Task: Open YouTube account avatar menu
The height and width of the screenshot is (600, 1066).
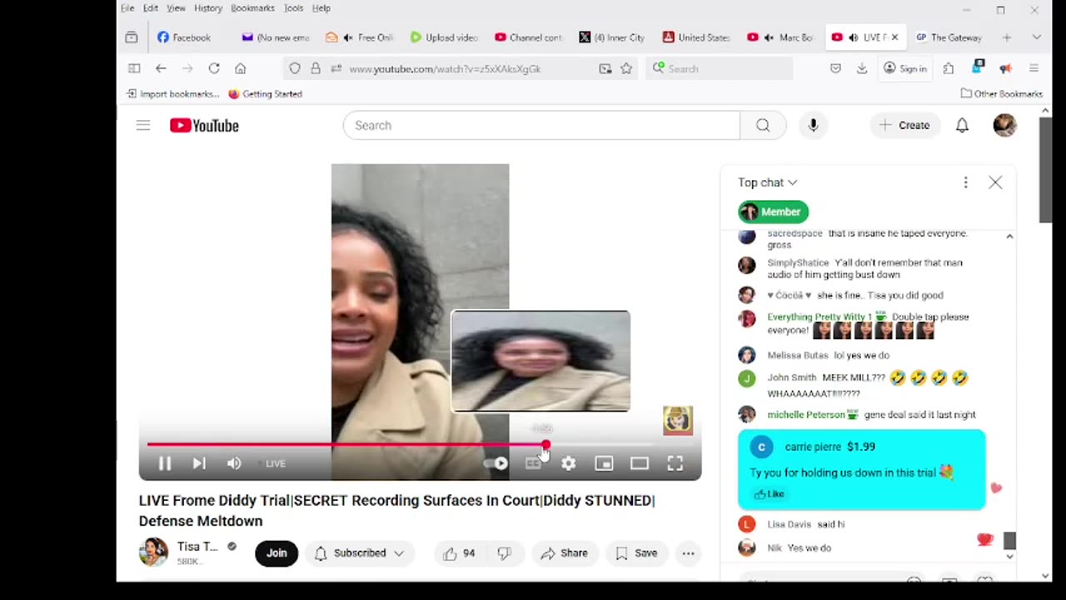Action: click(x=1004, y=125)
